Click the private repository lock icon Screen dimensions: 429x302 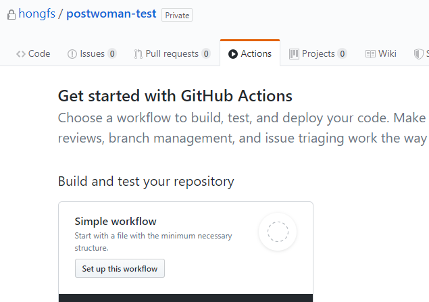[11, 15]
